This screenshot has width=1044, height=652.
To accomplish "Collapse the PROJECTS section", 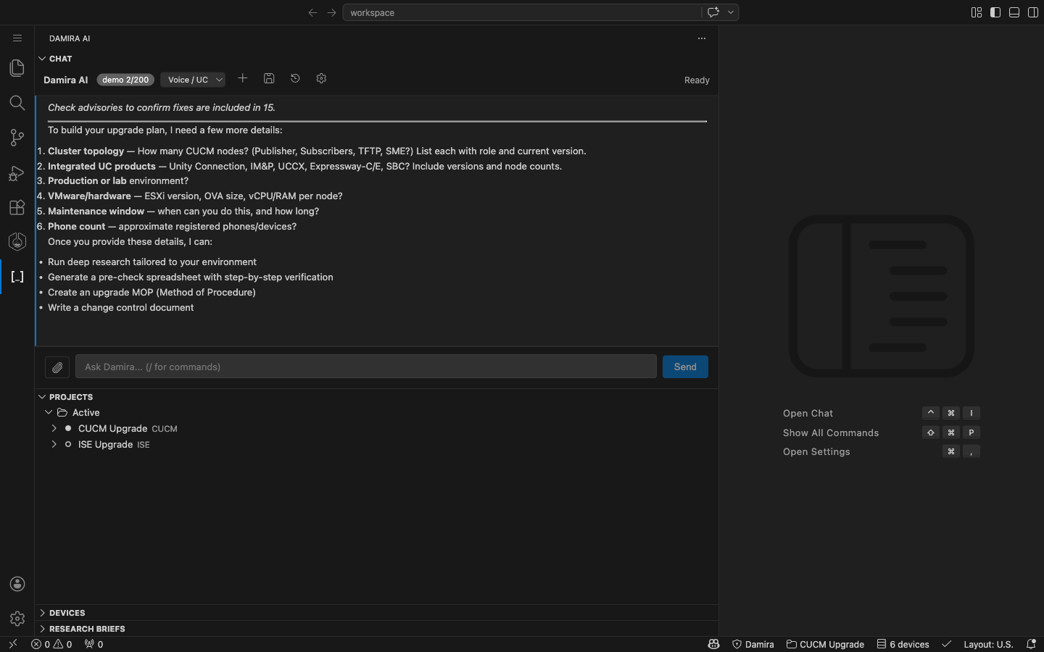I will click(42, 397).
